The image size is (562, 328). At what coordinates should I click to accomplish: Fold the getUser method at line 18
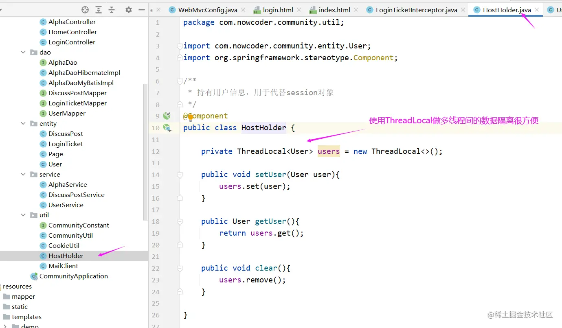point(180,221)
